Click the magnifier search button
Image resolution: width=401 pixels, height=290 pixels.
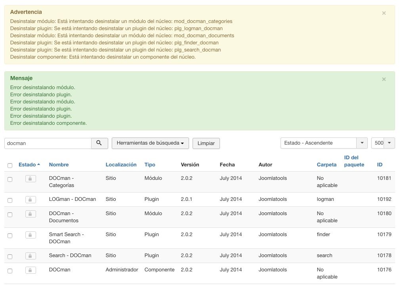point(99,143)
